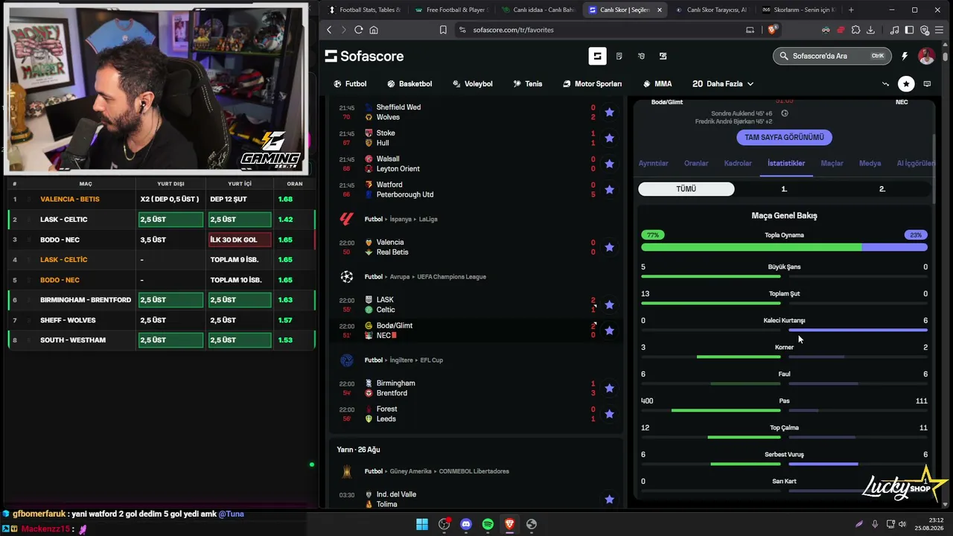The height and width of the screenshot is (536, 953).
Task: Expand the '20 Daha Fazla' sports dropdown
Action: point(723,84)
